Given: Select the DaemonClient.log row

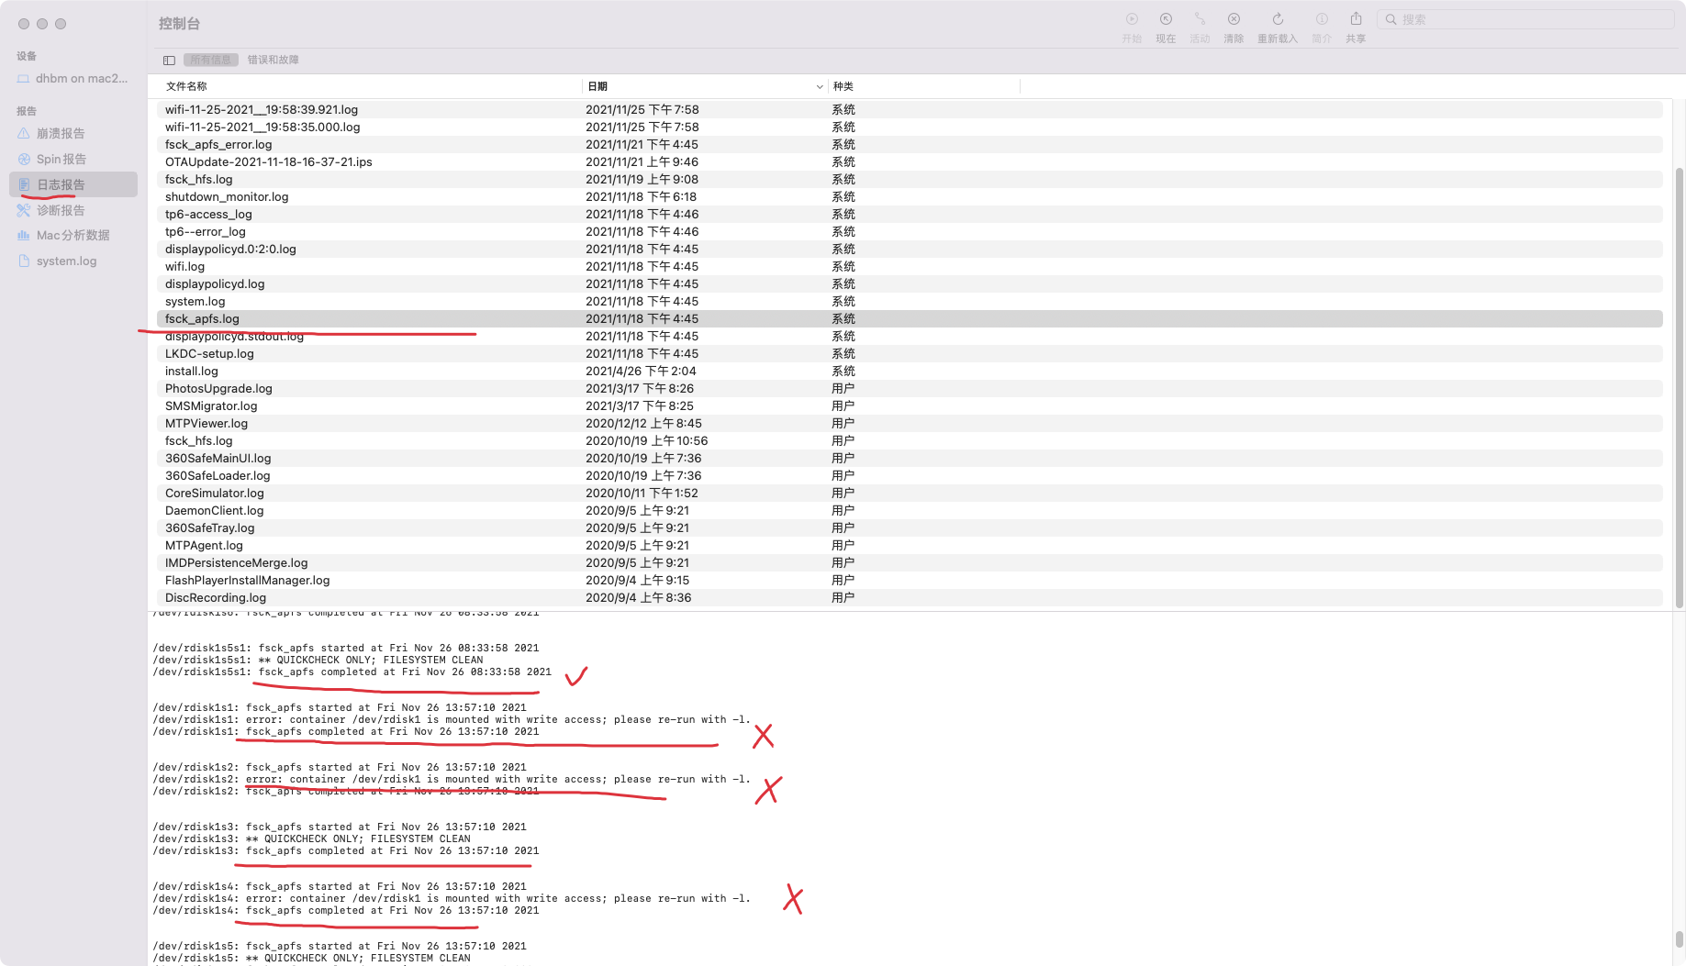Looking at the screenshot, I should pyautogui.click(x=910, y=511).
